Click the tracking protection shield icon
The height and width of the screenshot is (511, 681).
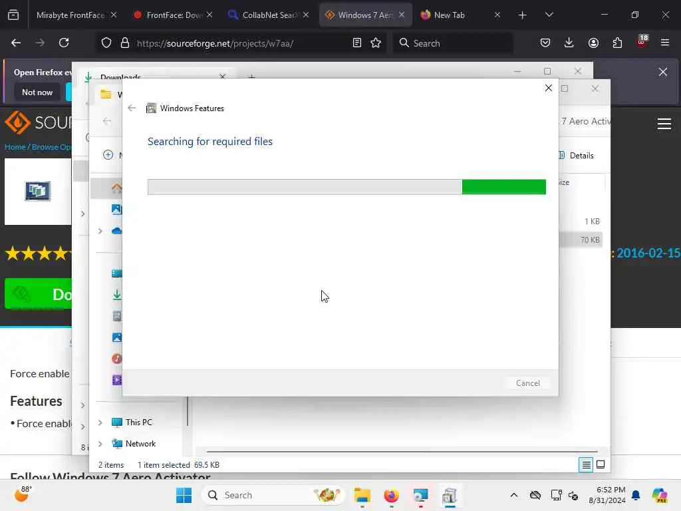(x=106, y=43)
